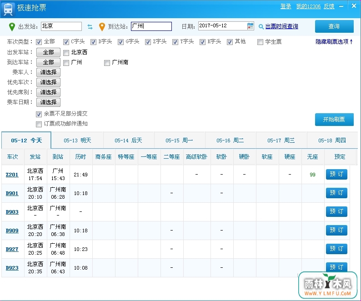This screenshot has width=361, height=301.
Task: Check the 北京西 departure station box
Action: tap(66, 53)
